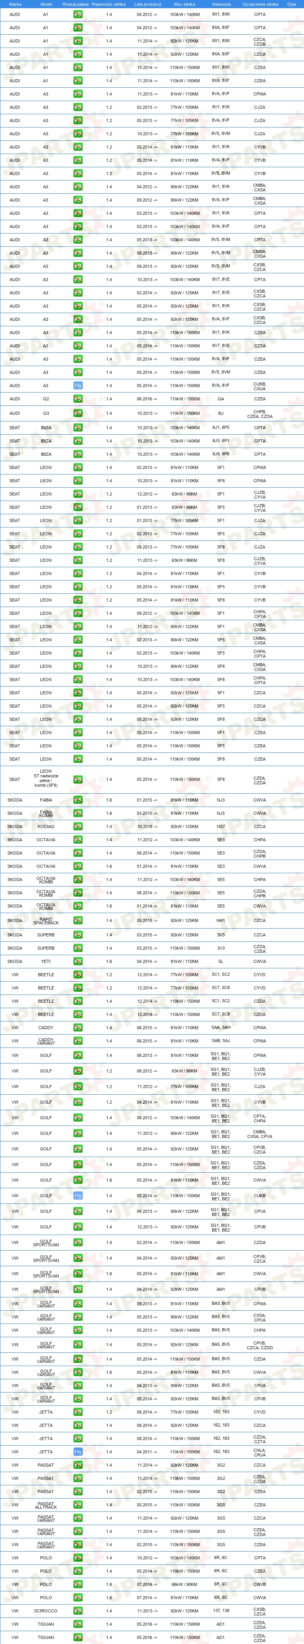304x1644 pixels.
Task: Click the fuel icon in SEAT IBIZA 6J1, 6P5 row
Action: (x=78, y=428)
